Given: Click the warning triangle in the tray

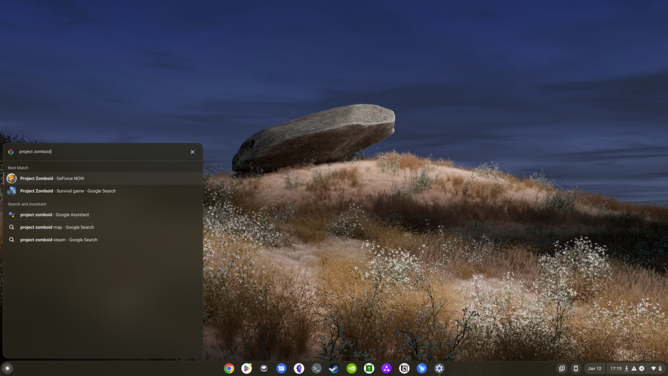Looking at the screenshot, I should point(634,369).
